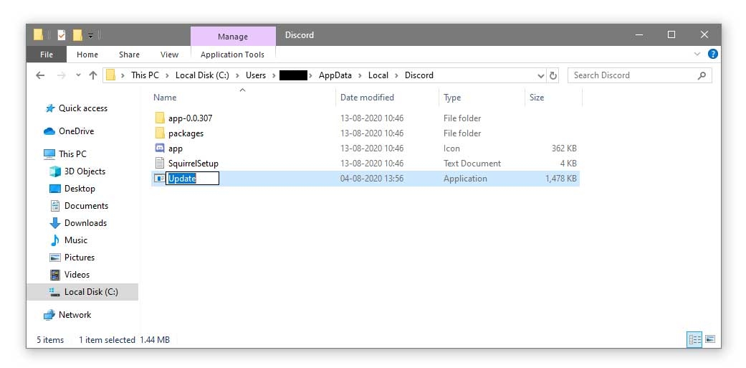Select the AppData breadcrumb segment
746x368 pixels.
(335, 75)
